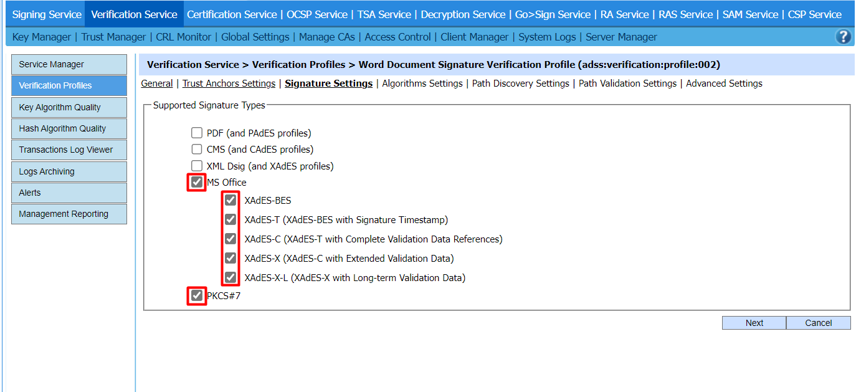Image resolution: width=856 pixels, height=392 pixels.
Task: Open the Trust Anchors Settings link
Action: (x=229, y=84)
